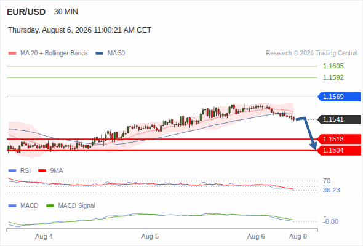Click the MACD Signal green swatch
363x246 pixels.
(50, 206)
